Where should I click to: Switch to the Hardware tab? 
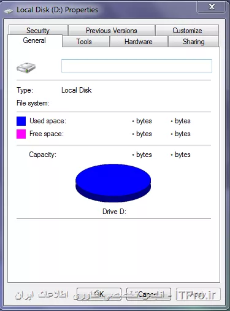[139, 42]
